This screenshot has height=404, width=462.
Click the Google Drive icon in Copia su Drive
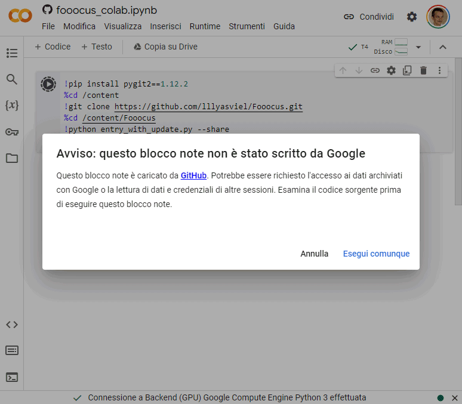point(137,47)
